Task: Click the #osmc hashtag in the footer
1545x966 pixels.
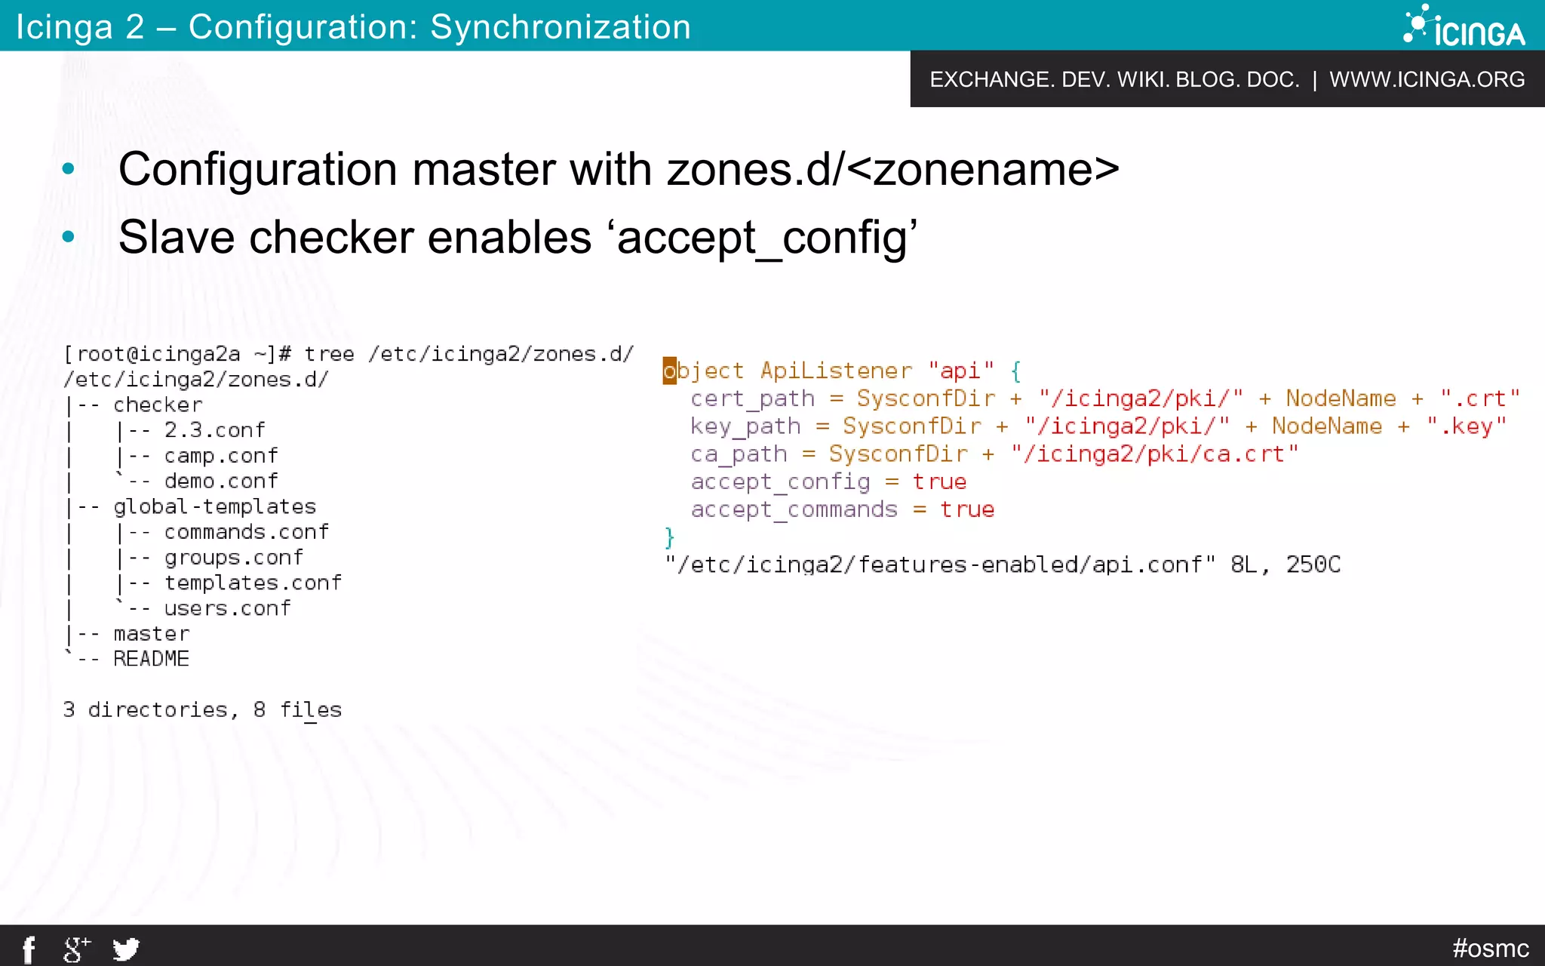Action: pos(1491,948)
